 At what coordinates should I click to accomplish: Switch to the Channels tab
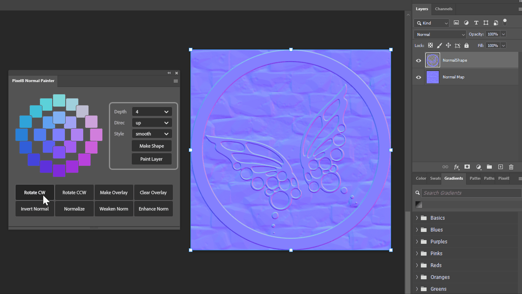click(x=444, y=9)
